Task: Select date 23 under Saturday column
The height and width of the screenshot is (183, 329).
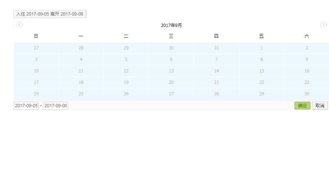Action: (307, 82)
